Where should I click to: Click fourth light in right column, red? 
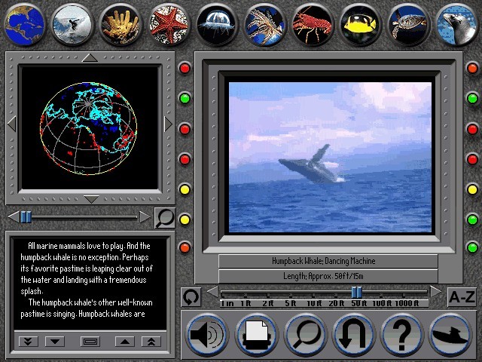472,159
